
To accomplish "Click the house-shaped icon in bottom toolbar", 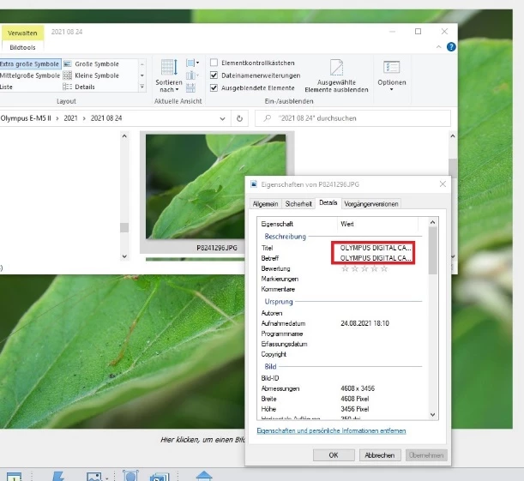I will [204, 476].
